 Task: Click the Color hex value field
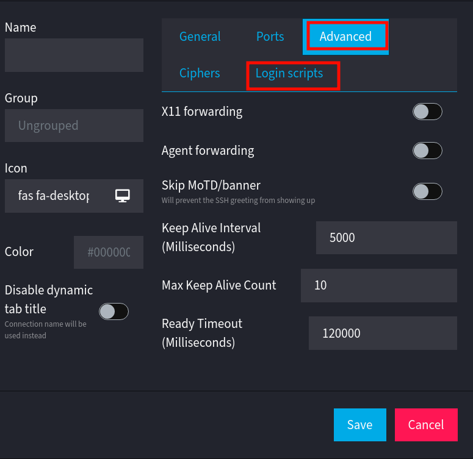(109, 252)
